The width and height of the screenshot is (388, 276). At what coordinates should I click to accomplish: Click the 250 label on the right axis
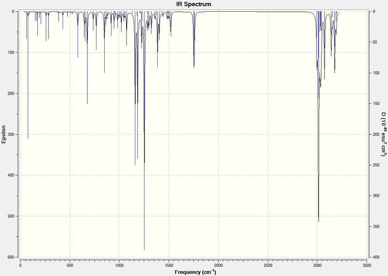coord(376,165)
